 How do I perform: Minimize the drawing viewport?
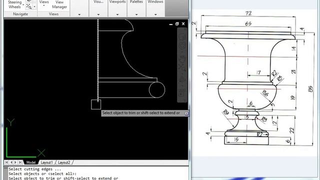point(171,24)
